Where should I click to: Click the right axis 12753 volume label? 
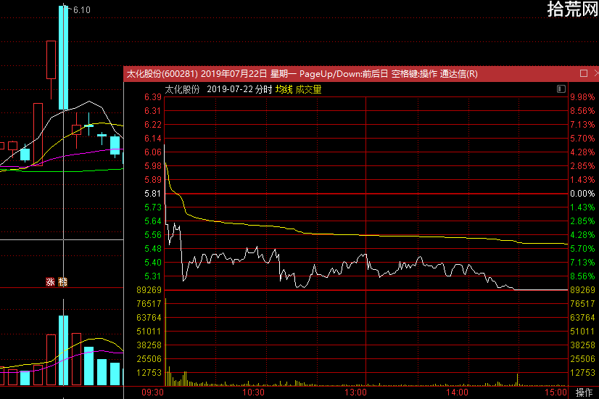(x=582, y=372)
